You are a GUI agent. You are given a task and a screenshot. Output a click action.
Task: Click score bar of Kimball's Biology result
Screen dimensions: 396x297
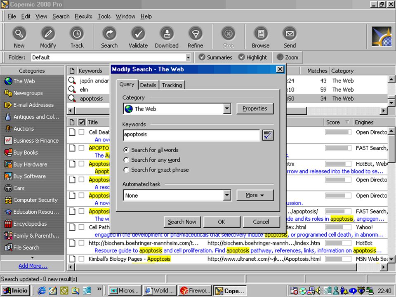338,259
